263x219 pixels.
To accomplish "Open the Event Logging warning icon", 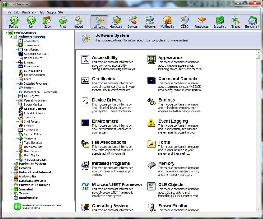I will click(151, 123).
